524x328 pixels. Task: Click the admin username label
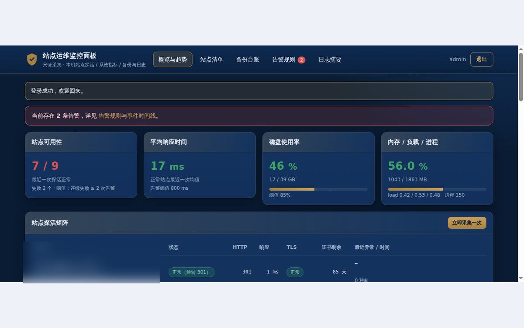click(458, 59)
